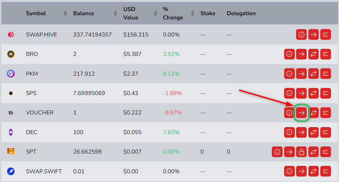Show VOUCHER history list icon
This screenshot has width=339, height=182.
325,113
